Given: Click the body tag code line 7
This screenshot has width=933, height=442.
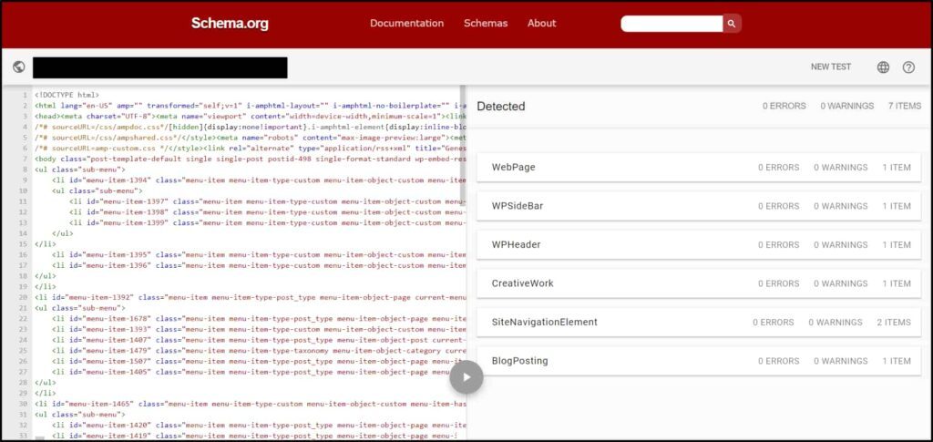Looking at the screenshot, I should [x=250, y=159].
